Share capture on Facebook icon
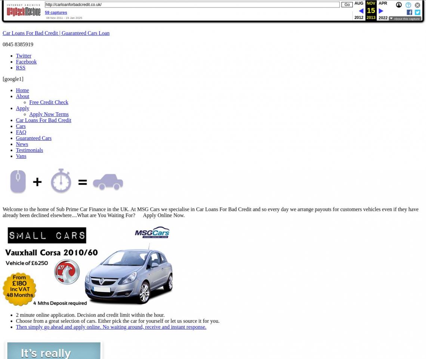 409,12
